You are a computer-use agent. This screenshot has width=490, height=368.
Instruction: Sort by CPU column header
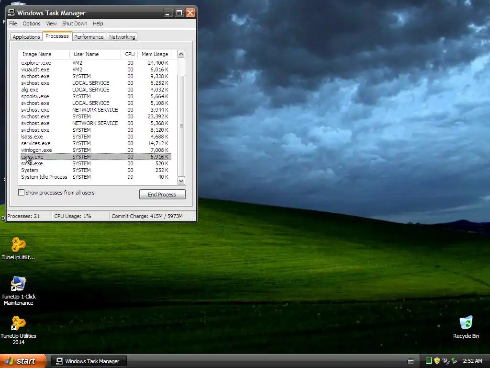(129, 54)
